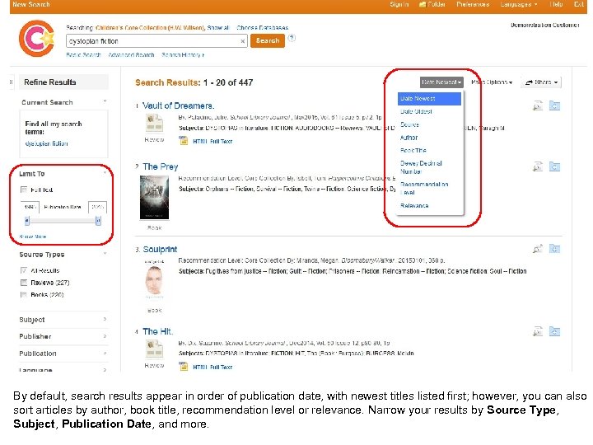Sort by Dewey Decimal Number

click(421, 167)
